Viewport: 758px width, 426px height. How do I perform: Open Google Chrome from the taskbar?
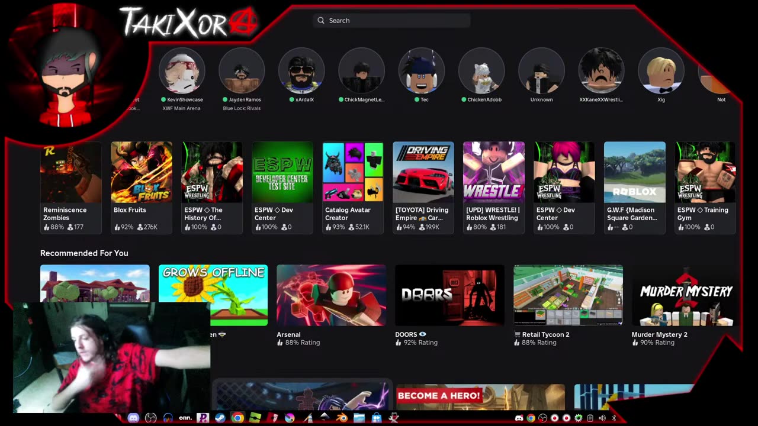click(x=237, y=418)
